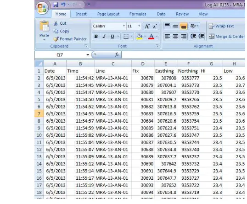
Task: Open Customize Quick Access Toolbar dropdown
Action: tap(89, 5)
